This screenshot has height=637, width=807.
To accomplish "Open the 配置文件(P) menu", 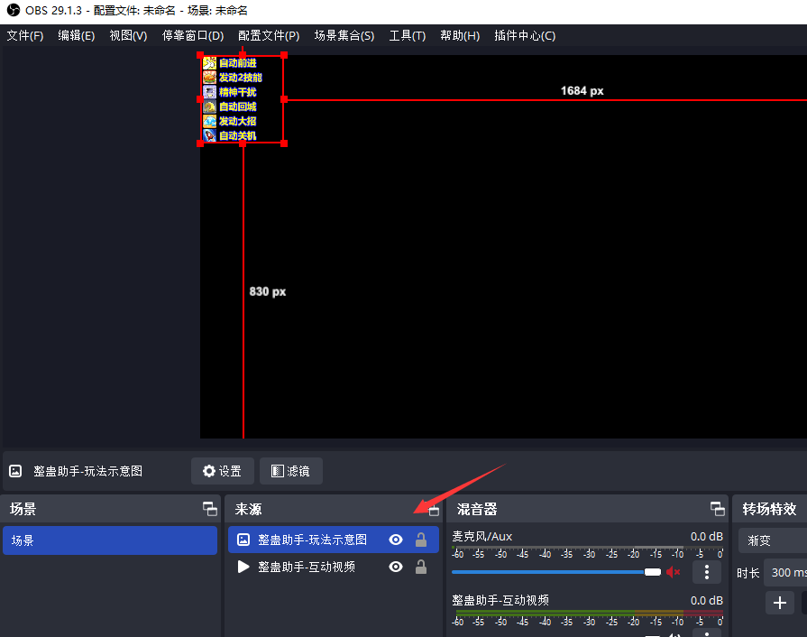I will (269, 35).
